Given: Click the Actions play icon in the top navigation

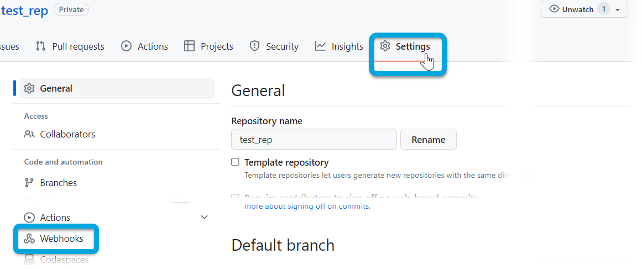Looking at the screenshot, I should point(127,46).
